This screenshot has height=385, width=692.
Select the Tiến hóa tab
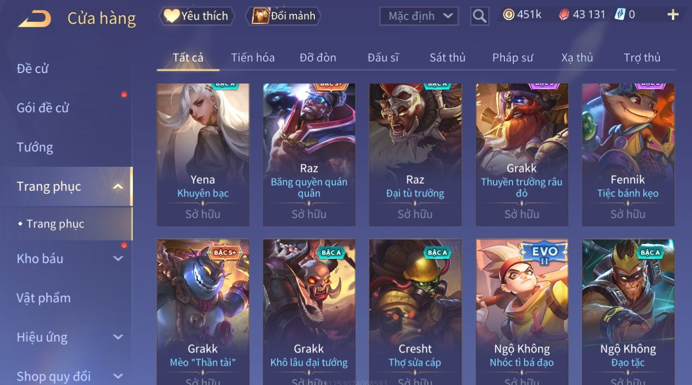[253, 57]
